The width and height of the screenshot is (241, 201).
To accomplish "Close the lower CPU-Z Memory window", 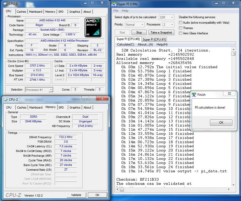I will pyautogui.click(x=102, y=98).
